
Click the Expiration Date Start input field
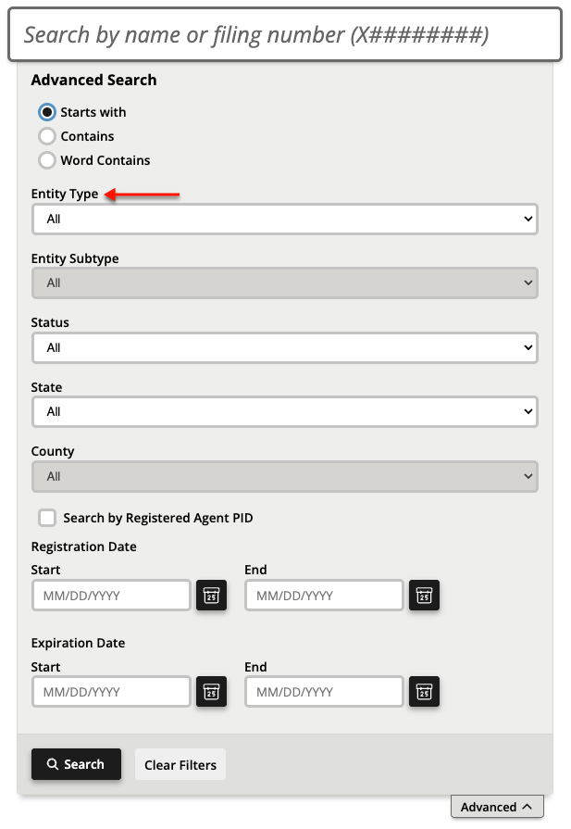pos(111,692)
